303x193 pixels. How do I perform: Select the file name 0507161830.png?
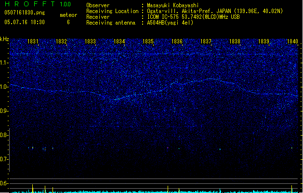[x=25, y=13]
